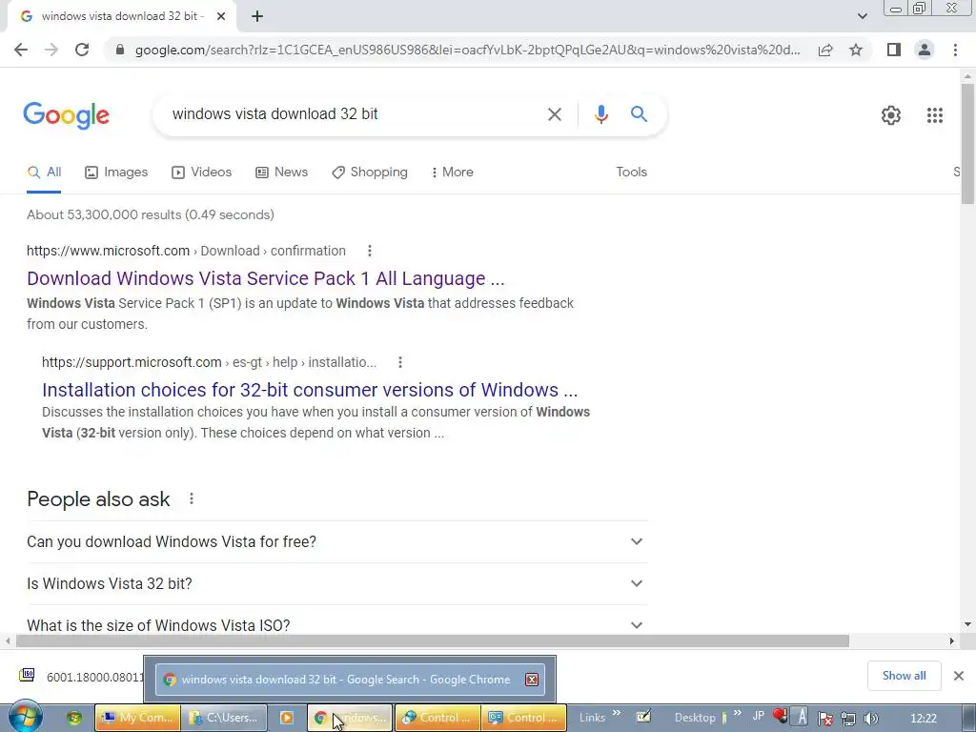Switch to the second Control Panel taskbar button
Viewport: 976px width, 732px height.
pos(524,718)
